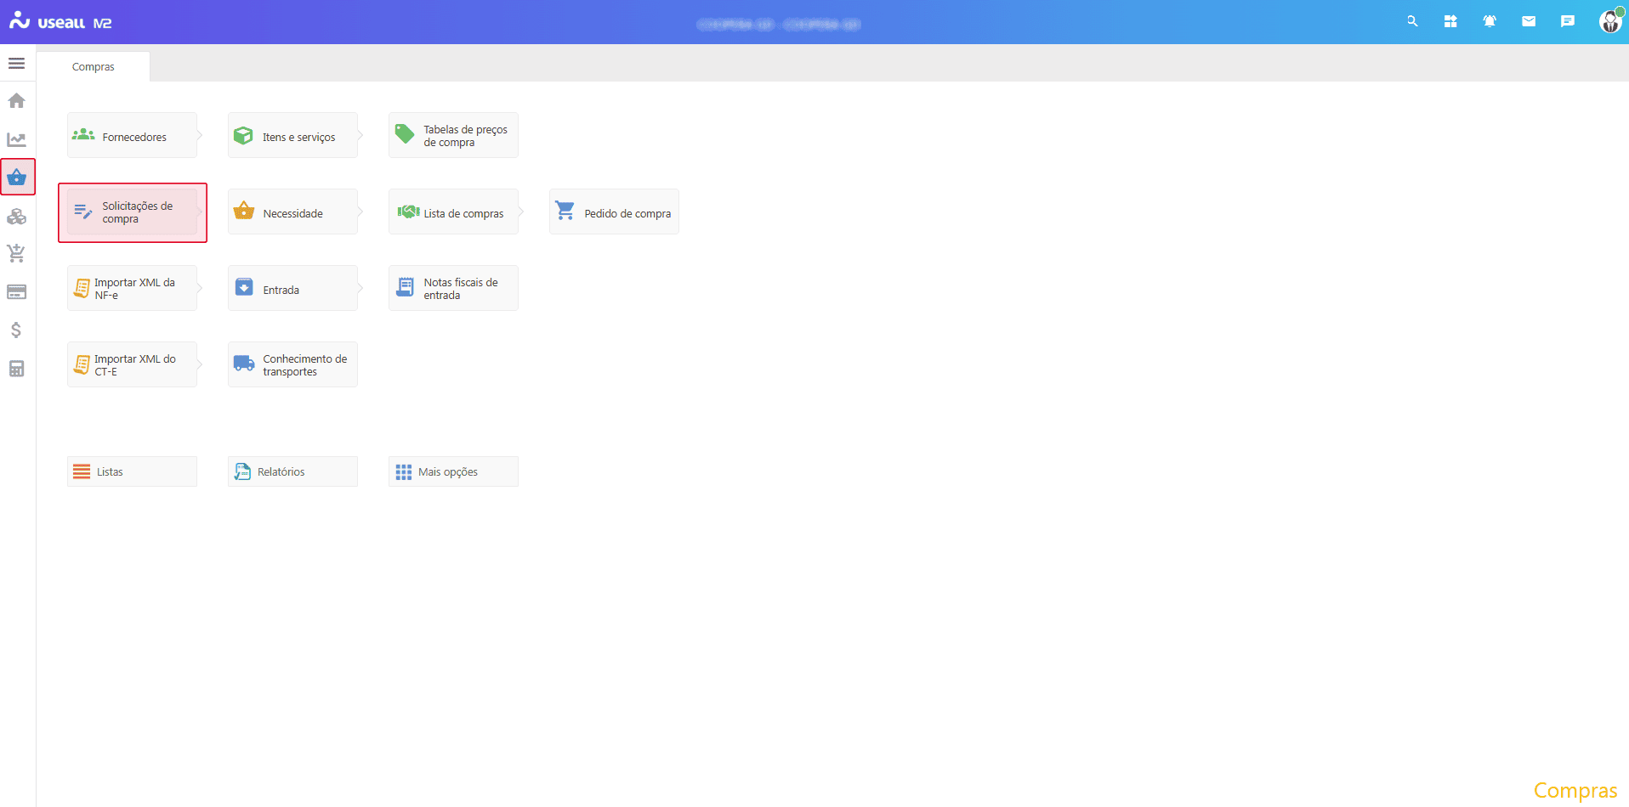Open the mail envelope icon
1629x807 pixels.
point(1529,22)
